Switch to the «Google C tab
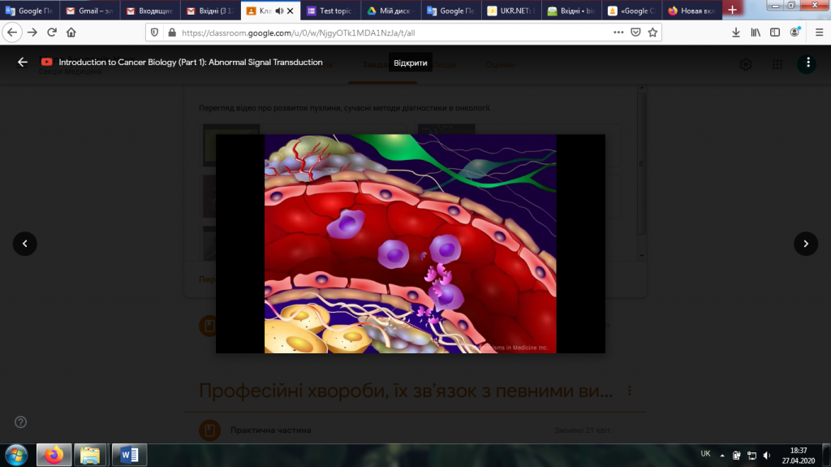The image size is (831, 467). click(631, 11)
